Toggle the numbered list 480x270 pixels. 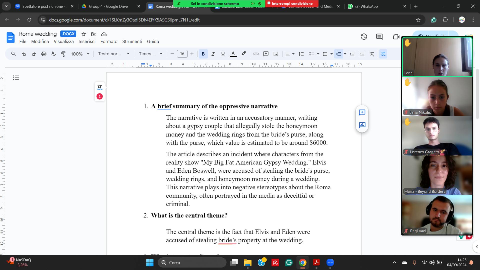tap(338, 54)
